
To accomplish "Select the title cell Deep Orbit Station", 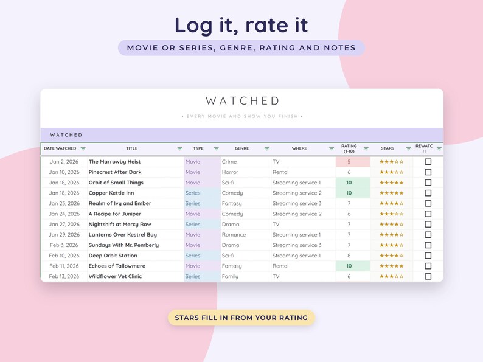I will click(x=136, y=256).
